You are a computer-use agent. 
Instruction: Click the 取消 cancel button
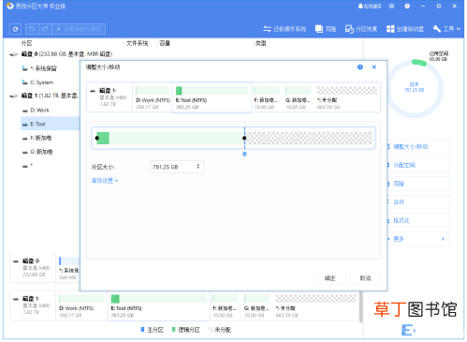pyautogui.click(x=365, y=278)
